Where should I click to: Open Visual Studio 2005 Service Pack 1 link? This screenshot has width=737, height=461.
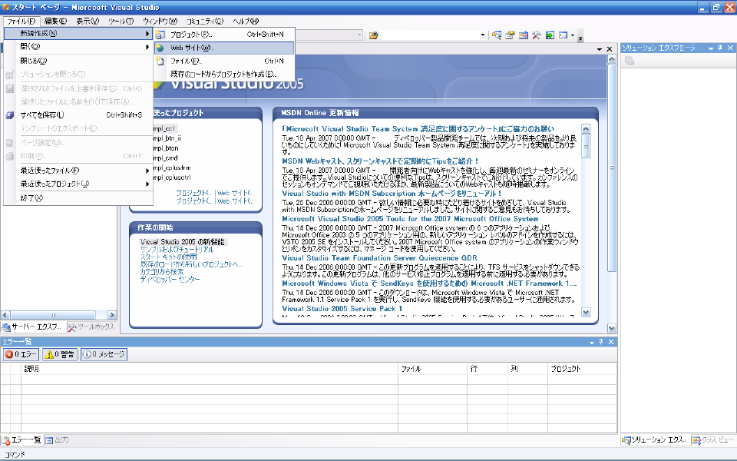342,309
